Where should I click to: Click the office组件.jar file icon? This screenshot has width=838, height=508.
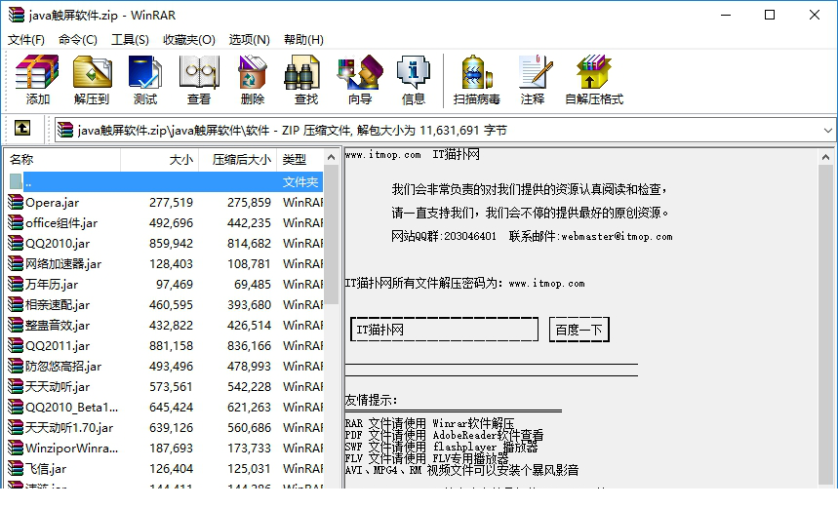tap(16, 222)
